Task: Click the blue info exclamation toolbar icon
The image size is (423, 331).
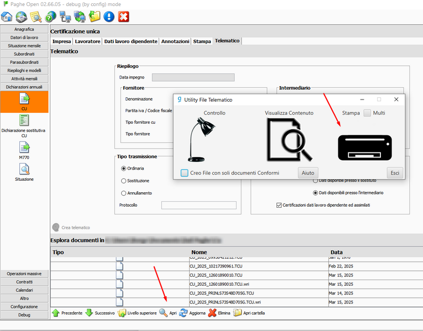Action: coord(109,17)
